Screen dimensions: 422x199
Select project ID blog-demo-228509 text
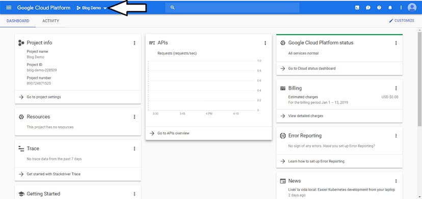click(x=42, y=70)
